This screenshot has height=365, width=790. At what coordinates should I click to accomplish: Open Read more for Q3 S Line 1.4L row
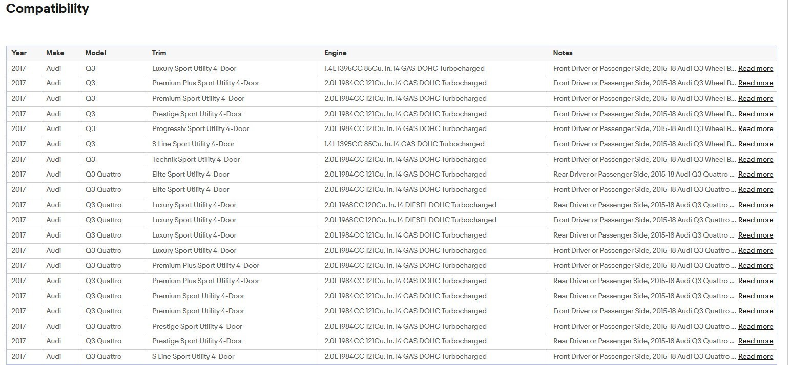(x=755, y=144)
